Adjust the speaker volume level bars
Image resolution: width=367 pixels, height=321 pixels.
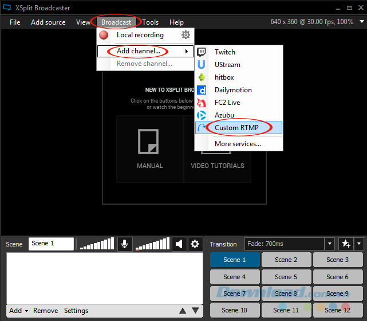tap(152, 244)
